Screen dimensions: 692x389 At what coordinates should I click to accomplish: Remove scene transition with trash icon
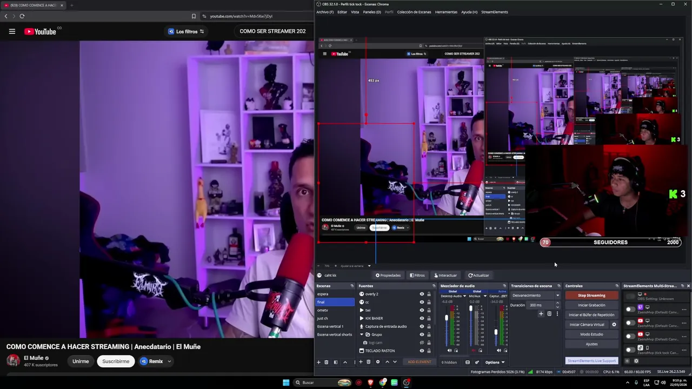tap(549, 314)
